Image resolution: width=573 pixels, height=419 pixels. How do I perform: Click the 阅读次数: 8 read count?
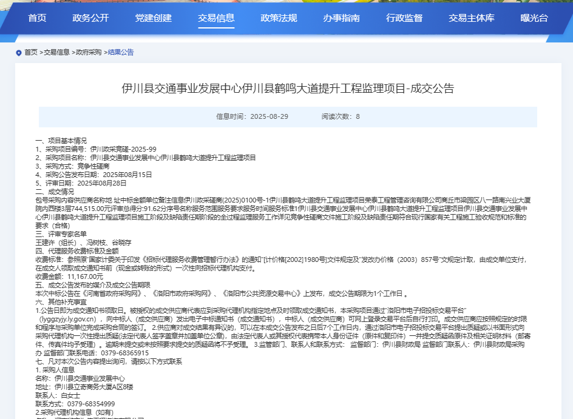point(341,116)
